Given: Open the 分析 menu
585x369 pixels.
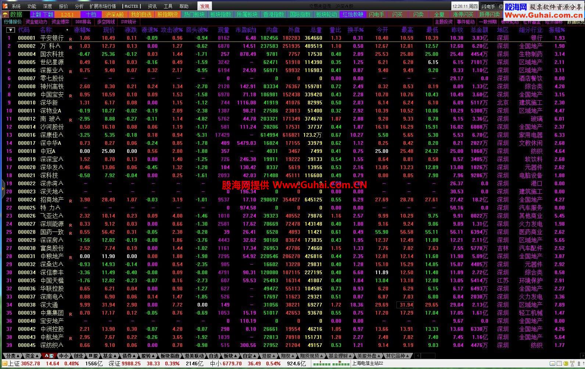Looking at the screenshot, I should pyautogui.click(x=79, y=6).
